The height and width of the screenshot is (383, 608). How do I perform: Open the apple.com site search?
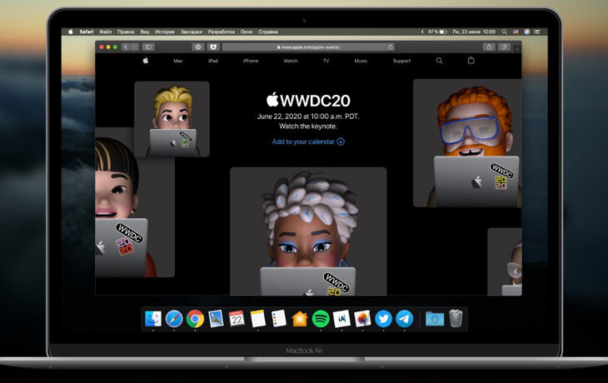(439, 61)
